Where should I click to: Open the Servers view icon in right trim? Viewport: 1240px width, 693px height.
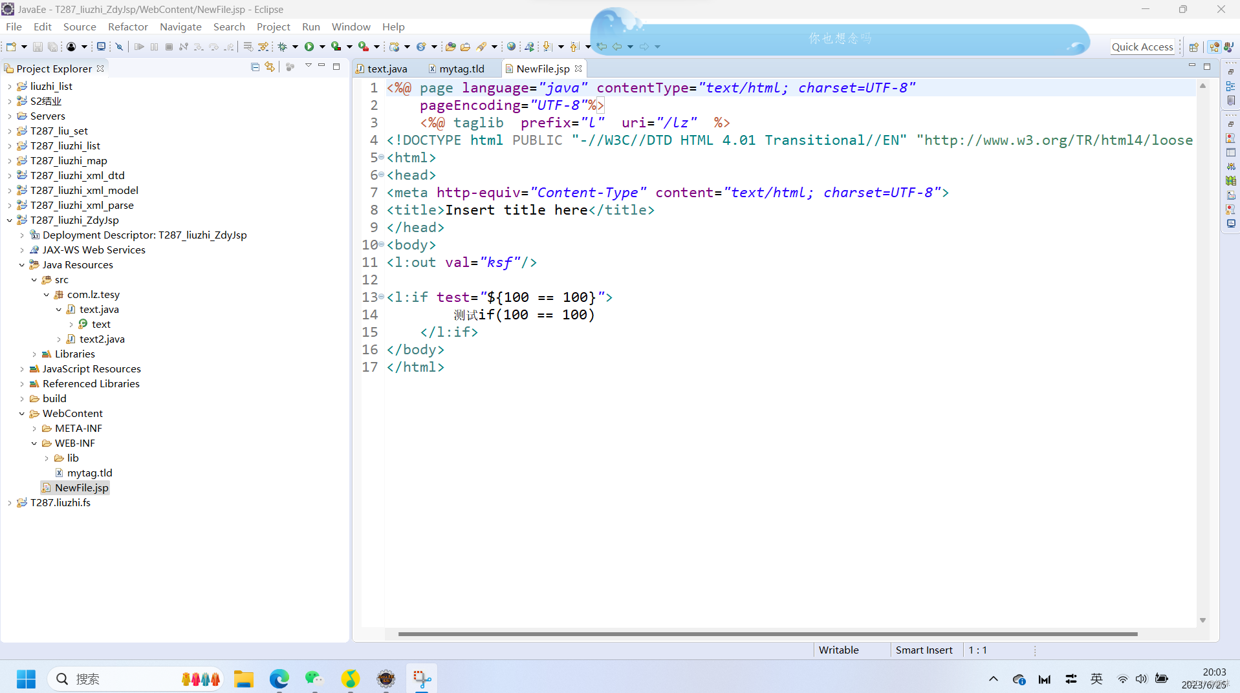click(1231, 166)
